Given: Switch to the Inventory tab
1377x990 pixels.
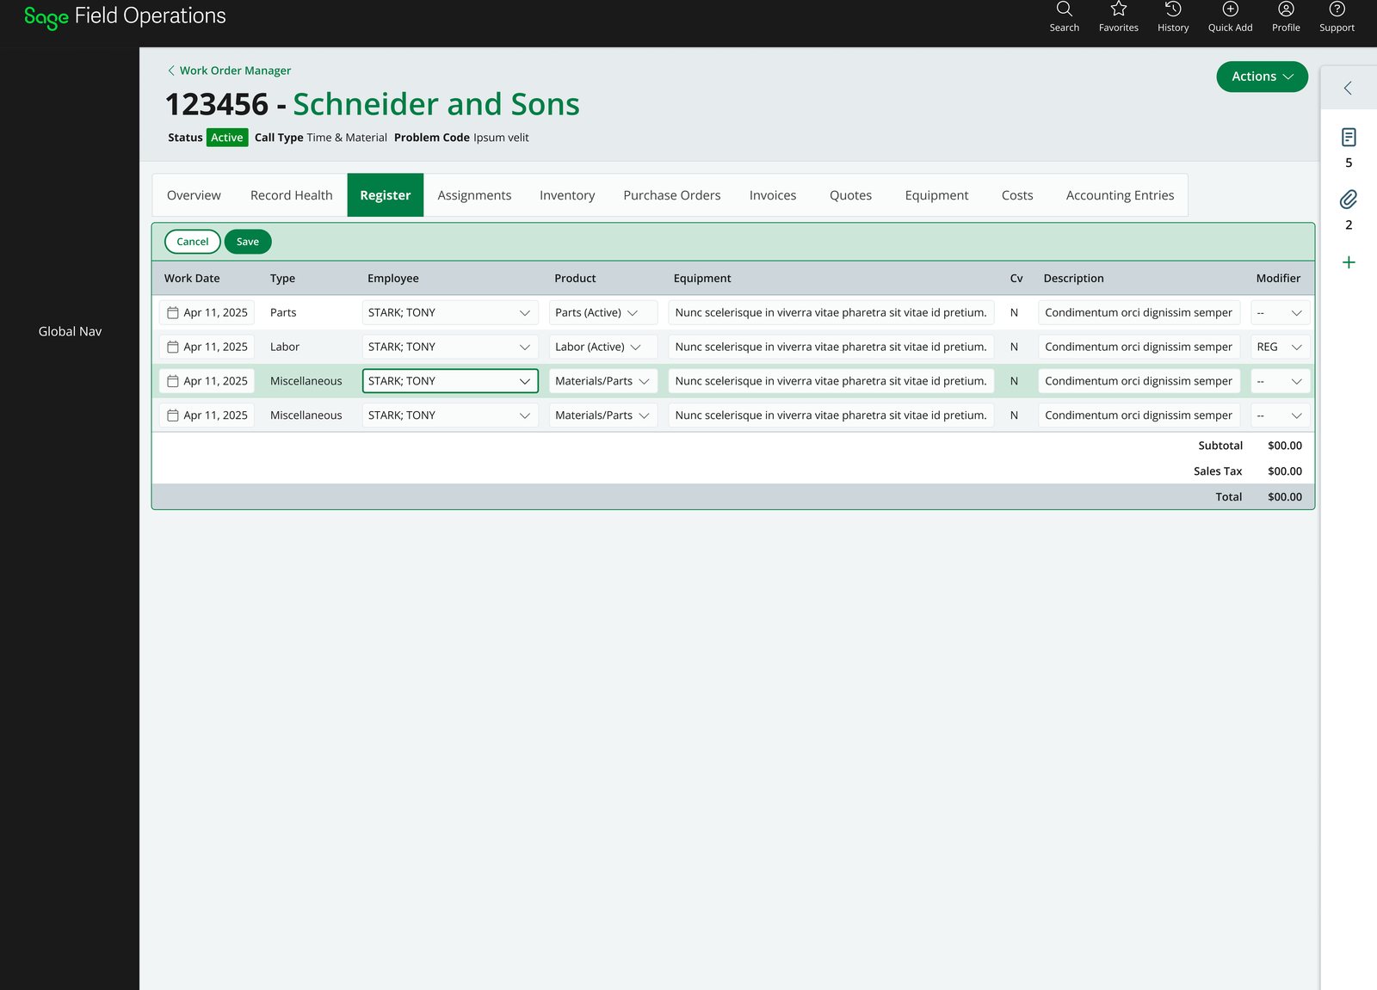Looking at the screenshot, I should [567, 195].
